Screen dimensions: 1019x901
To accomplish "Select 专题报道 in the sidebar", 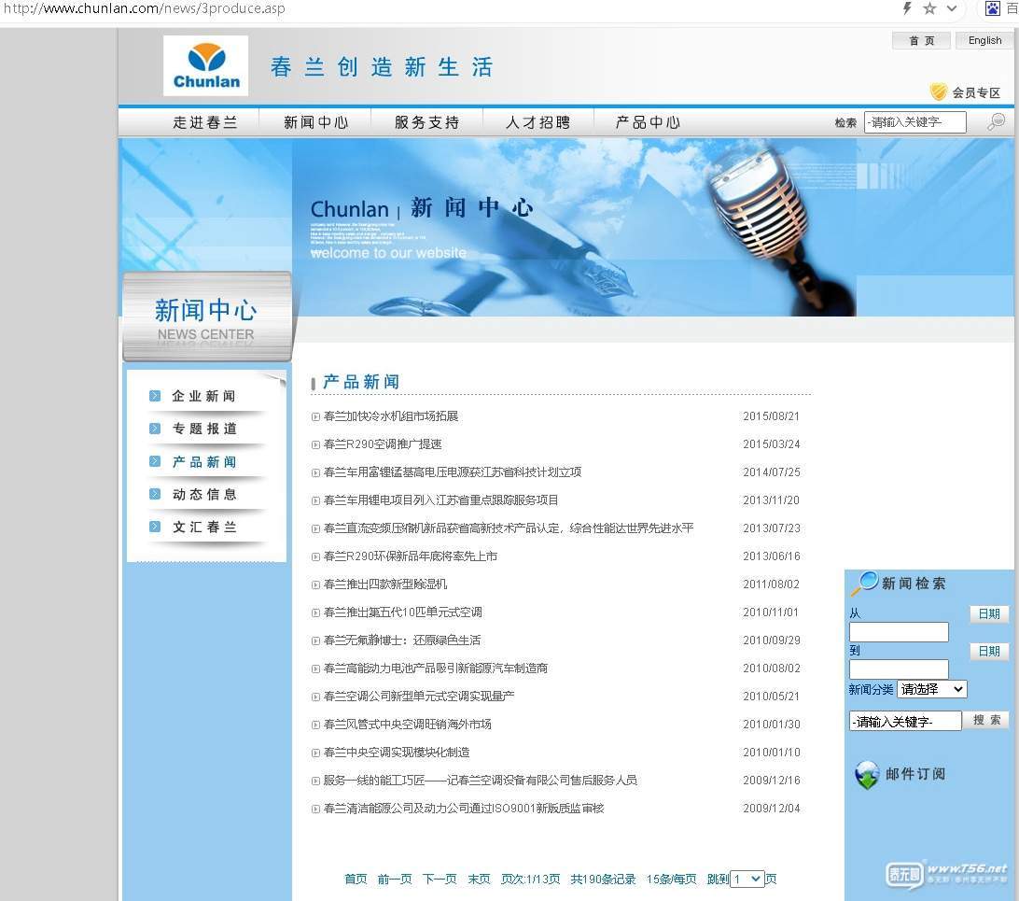I will coord(204,429).
